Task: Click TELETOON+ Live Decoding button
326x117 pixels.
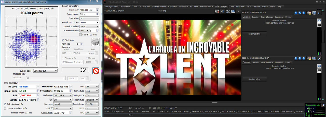Action: (254, 34)
